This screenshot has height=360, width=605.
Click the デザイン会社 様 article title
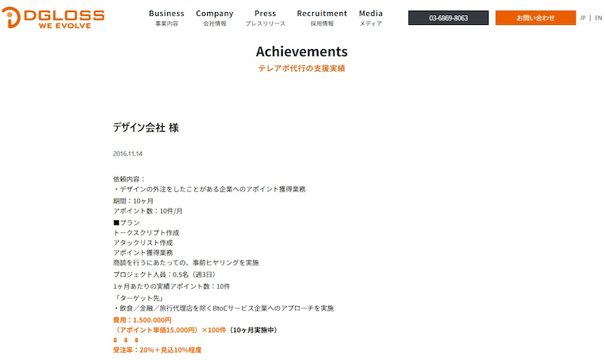pos(146,127)
